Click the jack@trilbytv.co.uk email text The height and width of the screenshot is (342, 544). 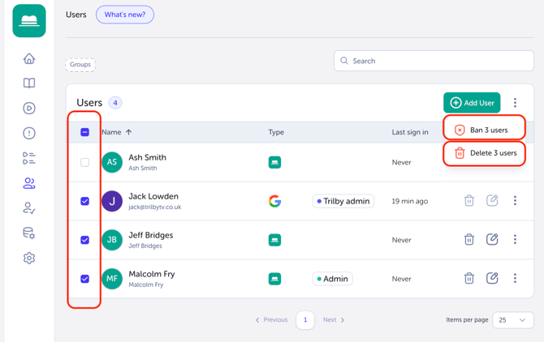[x=155, y=207]
